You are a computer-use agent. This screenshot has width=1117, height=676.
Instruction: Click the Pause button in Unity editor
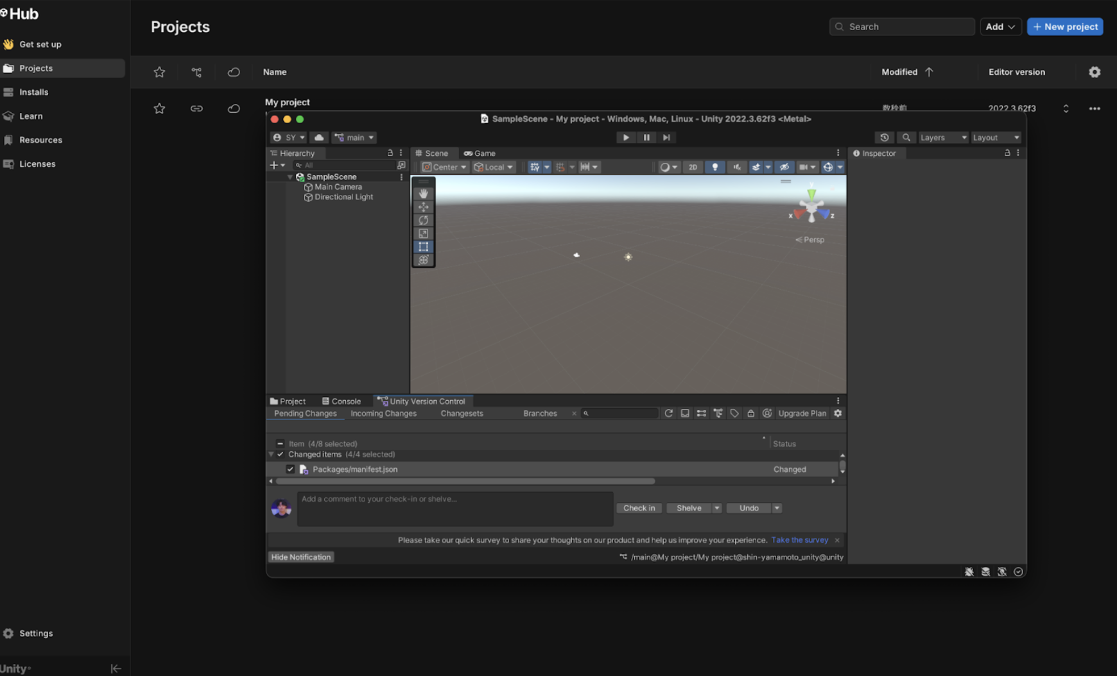(646, 137)
